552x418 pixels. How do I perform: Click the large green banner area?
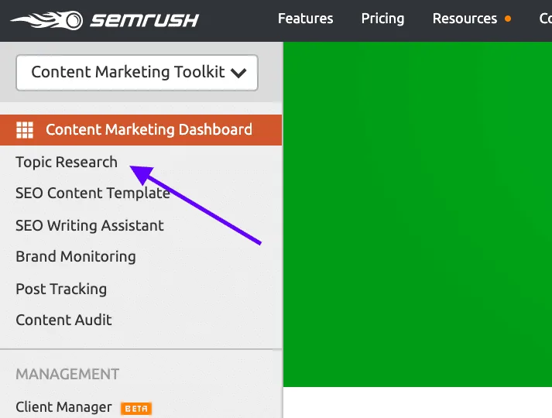(x=417, y=214)
